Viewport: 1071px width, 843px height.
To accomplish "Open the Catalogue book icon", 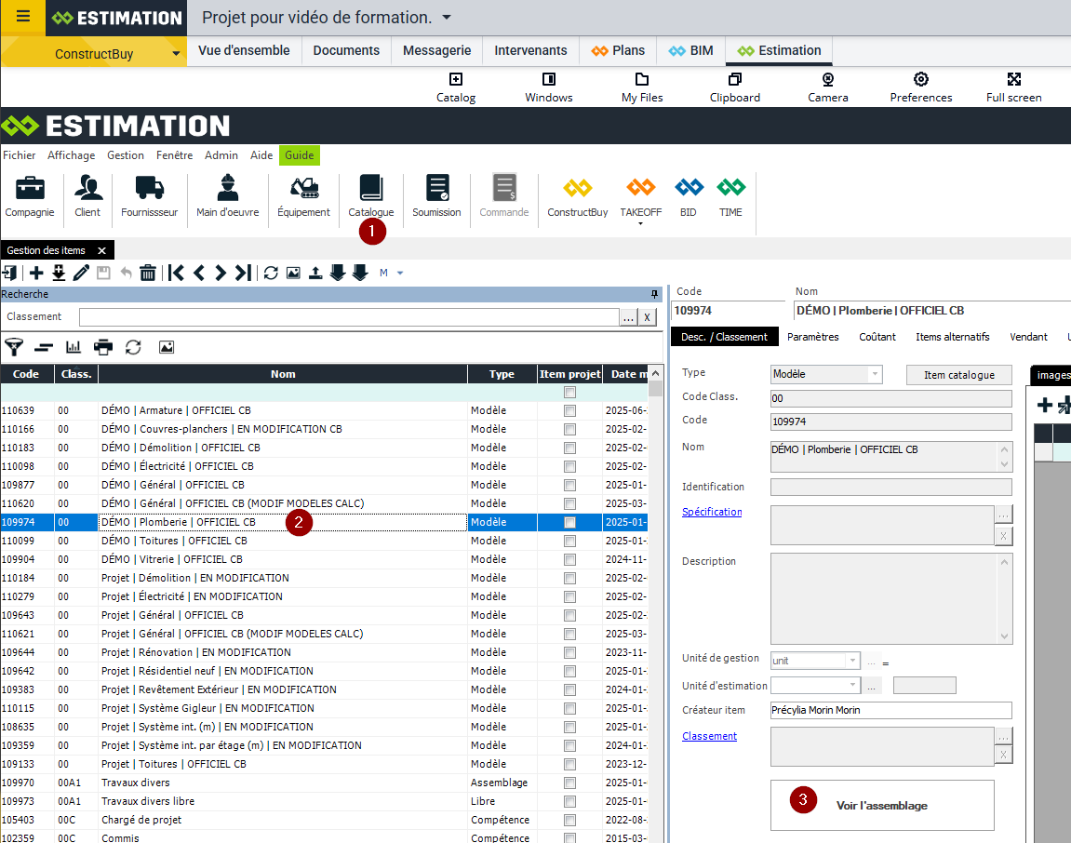I will click(x=370, y=189).
